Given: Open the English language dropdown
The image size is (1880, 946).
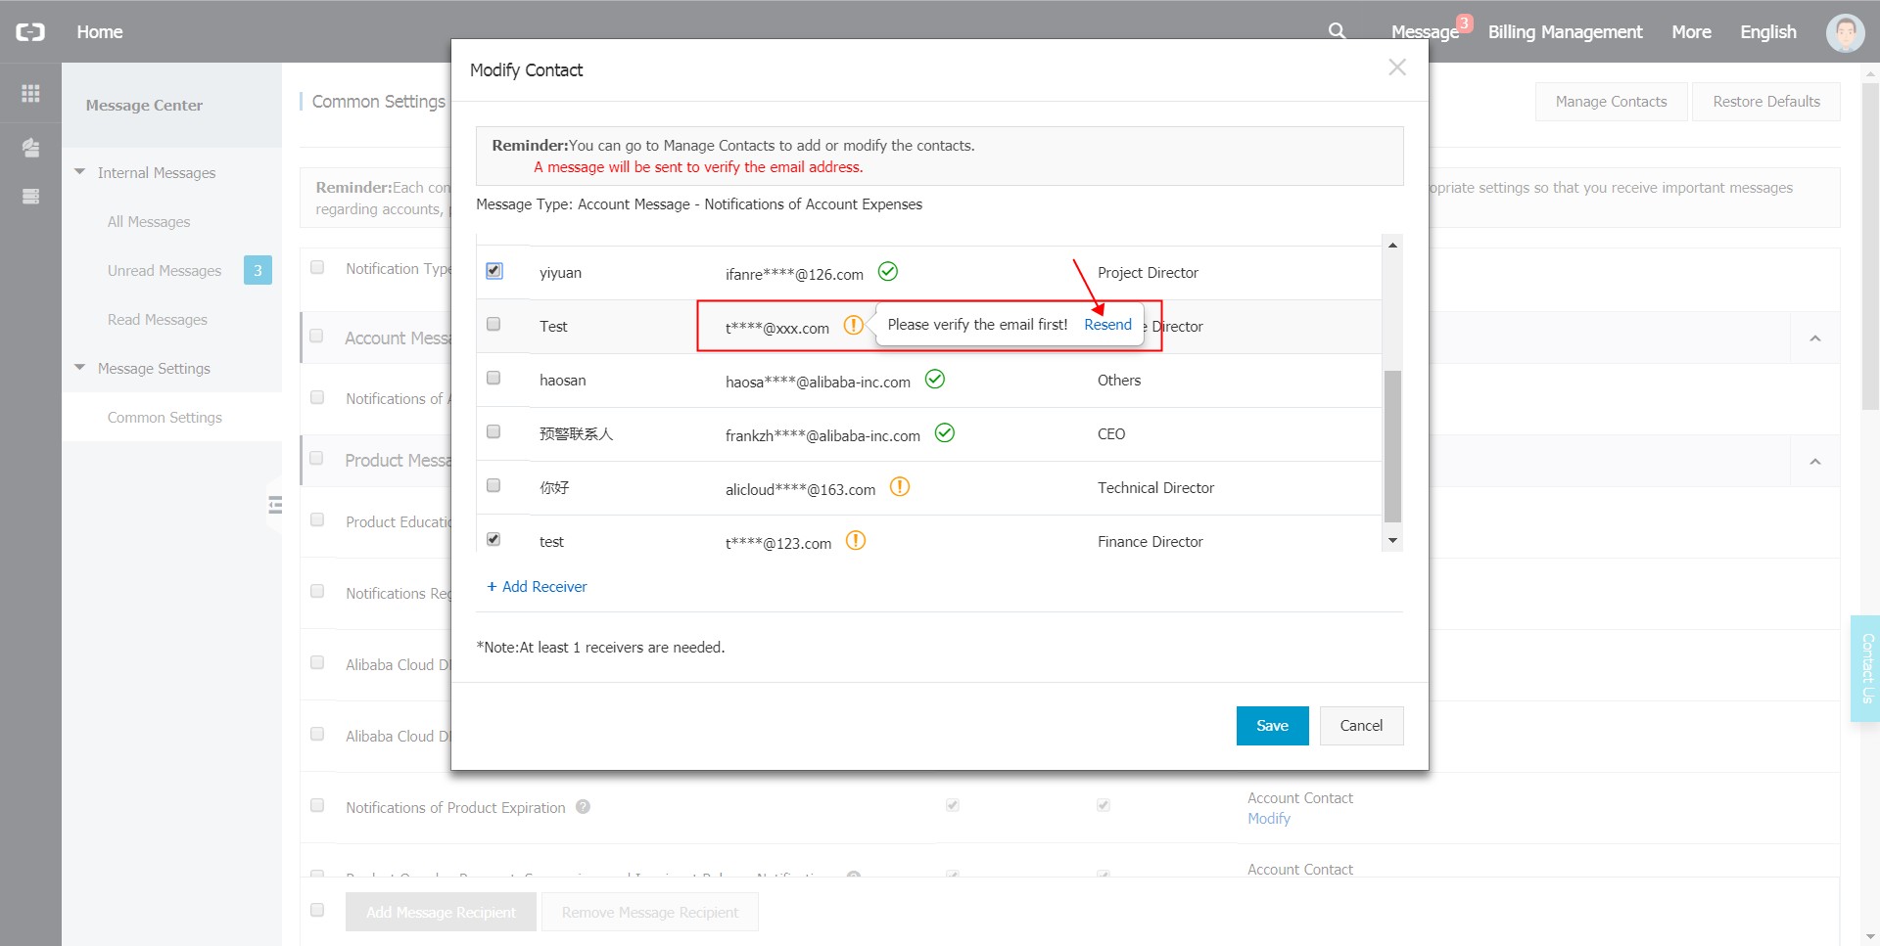Looking at the screenshot, I should coord(1767,32).
